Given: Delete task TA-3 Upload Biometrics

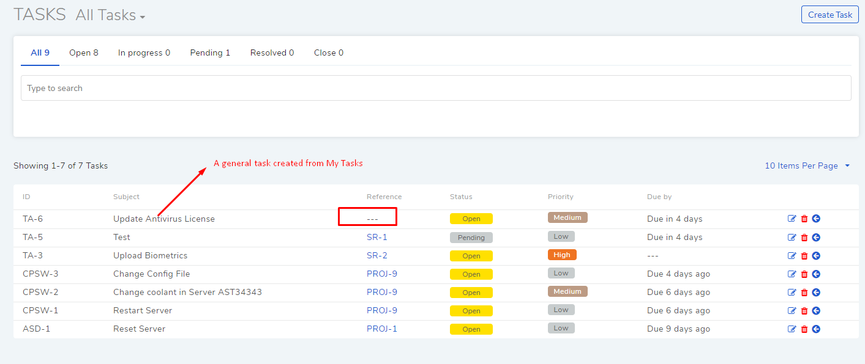Looking at the screenshot, I should click(x=804, y=255).
